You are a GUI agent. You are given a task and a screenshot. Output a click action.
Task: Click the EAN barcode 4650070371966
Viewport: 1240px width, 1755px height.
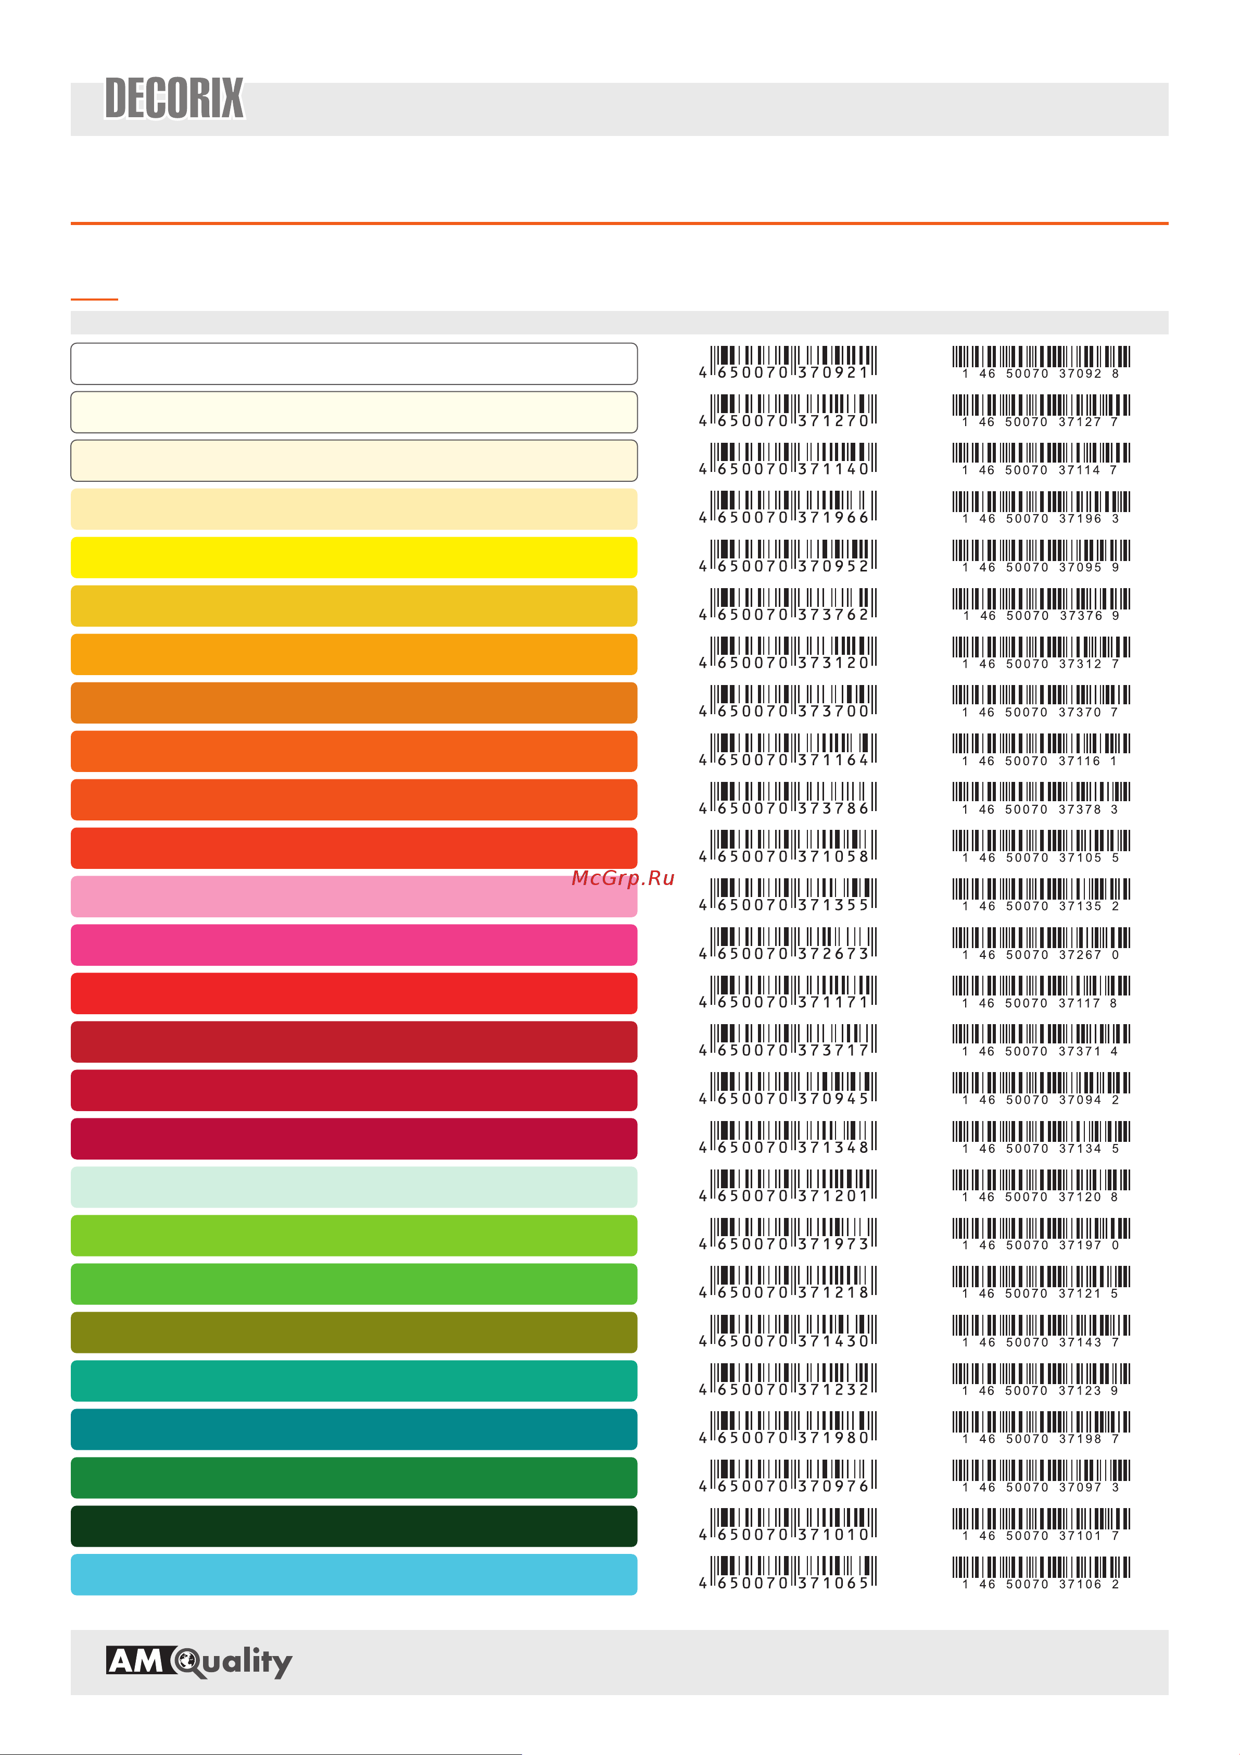click(x=788, y=508)
